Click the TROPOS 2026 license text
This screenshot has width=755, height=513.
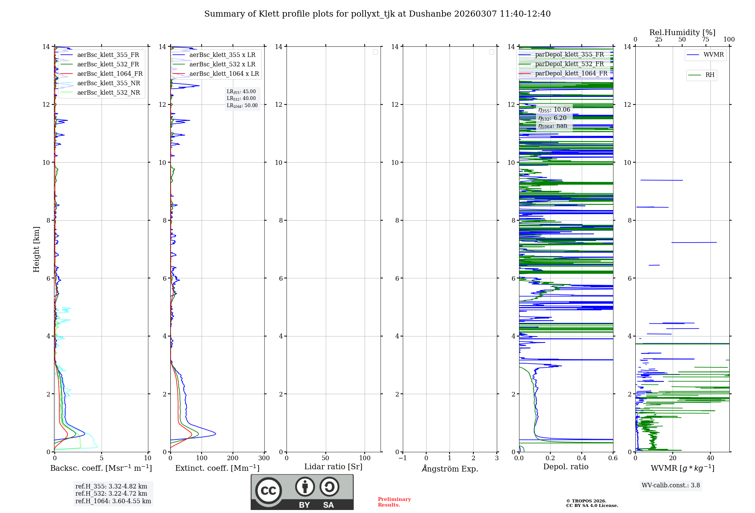tap(592, 503)
